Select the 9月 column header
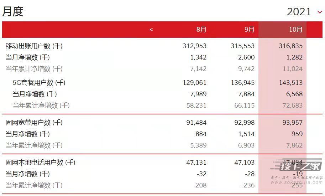Image resolution: width=325 pixels, height=196 pixels. [250, 30]
